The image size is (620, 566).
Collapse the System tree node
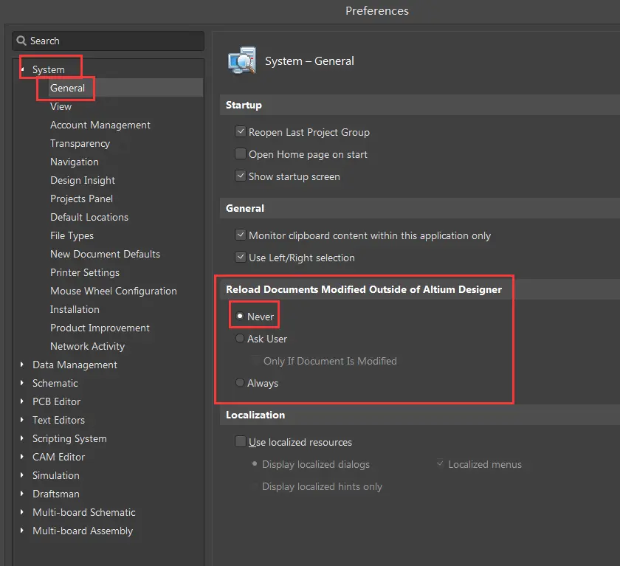pos(23,69)
